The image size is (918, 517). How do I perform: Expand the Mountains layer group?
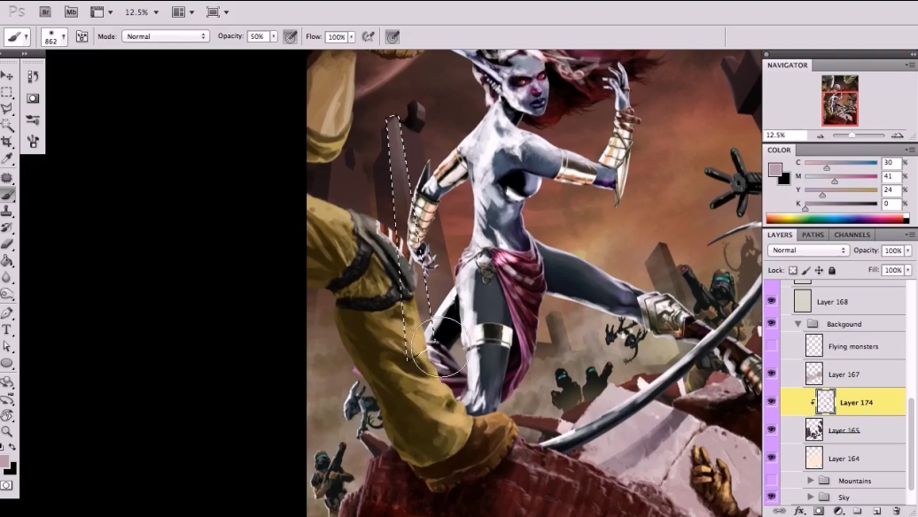tap(811, 480)
